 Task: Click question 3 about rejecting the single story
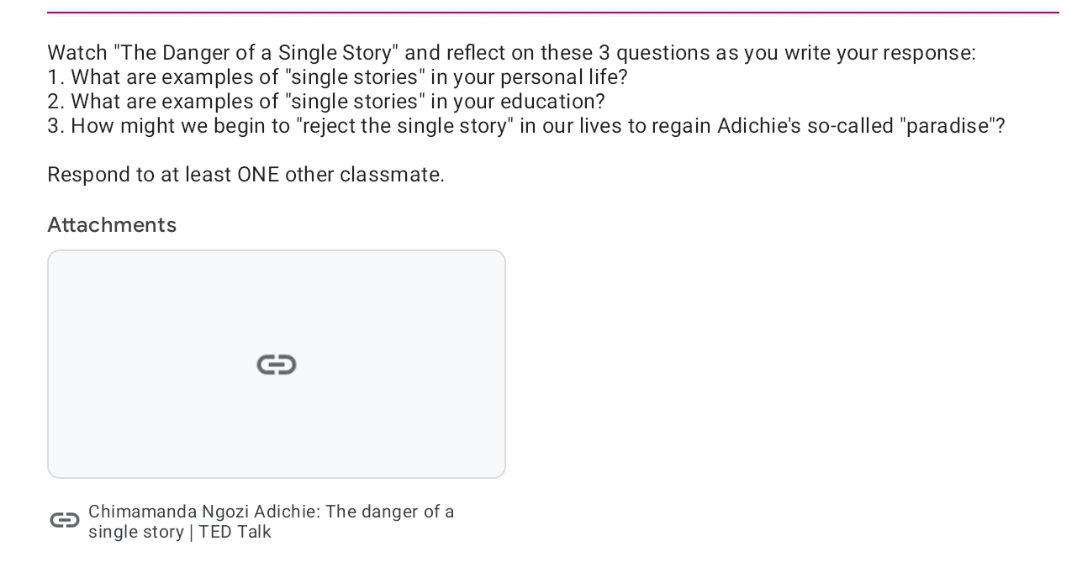point(525,126)
